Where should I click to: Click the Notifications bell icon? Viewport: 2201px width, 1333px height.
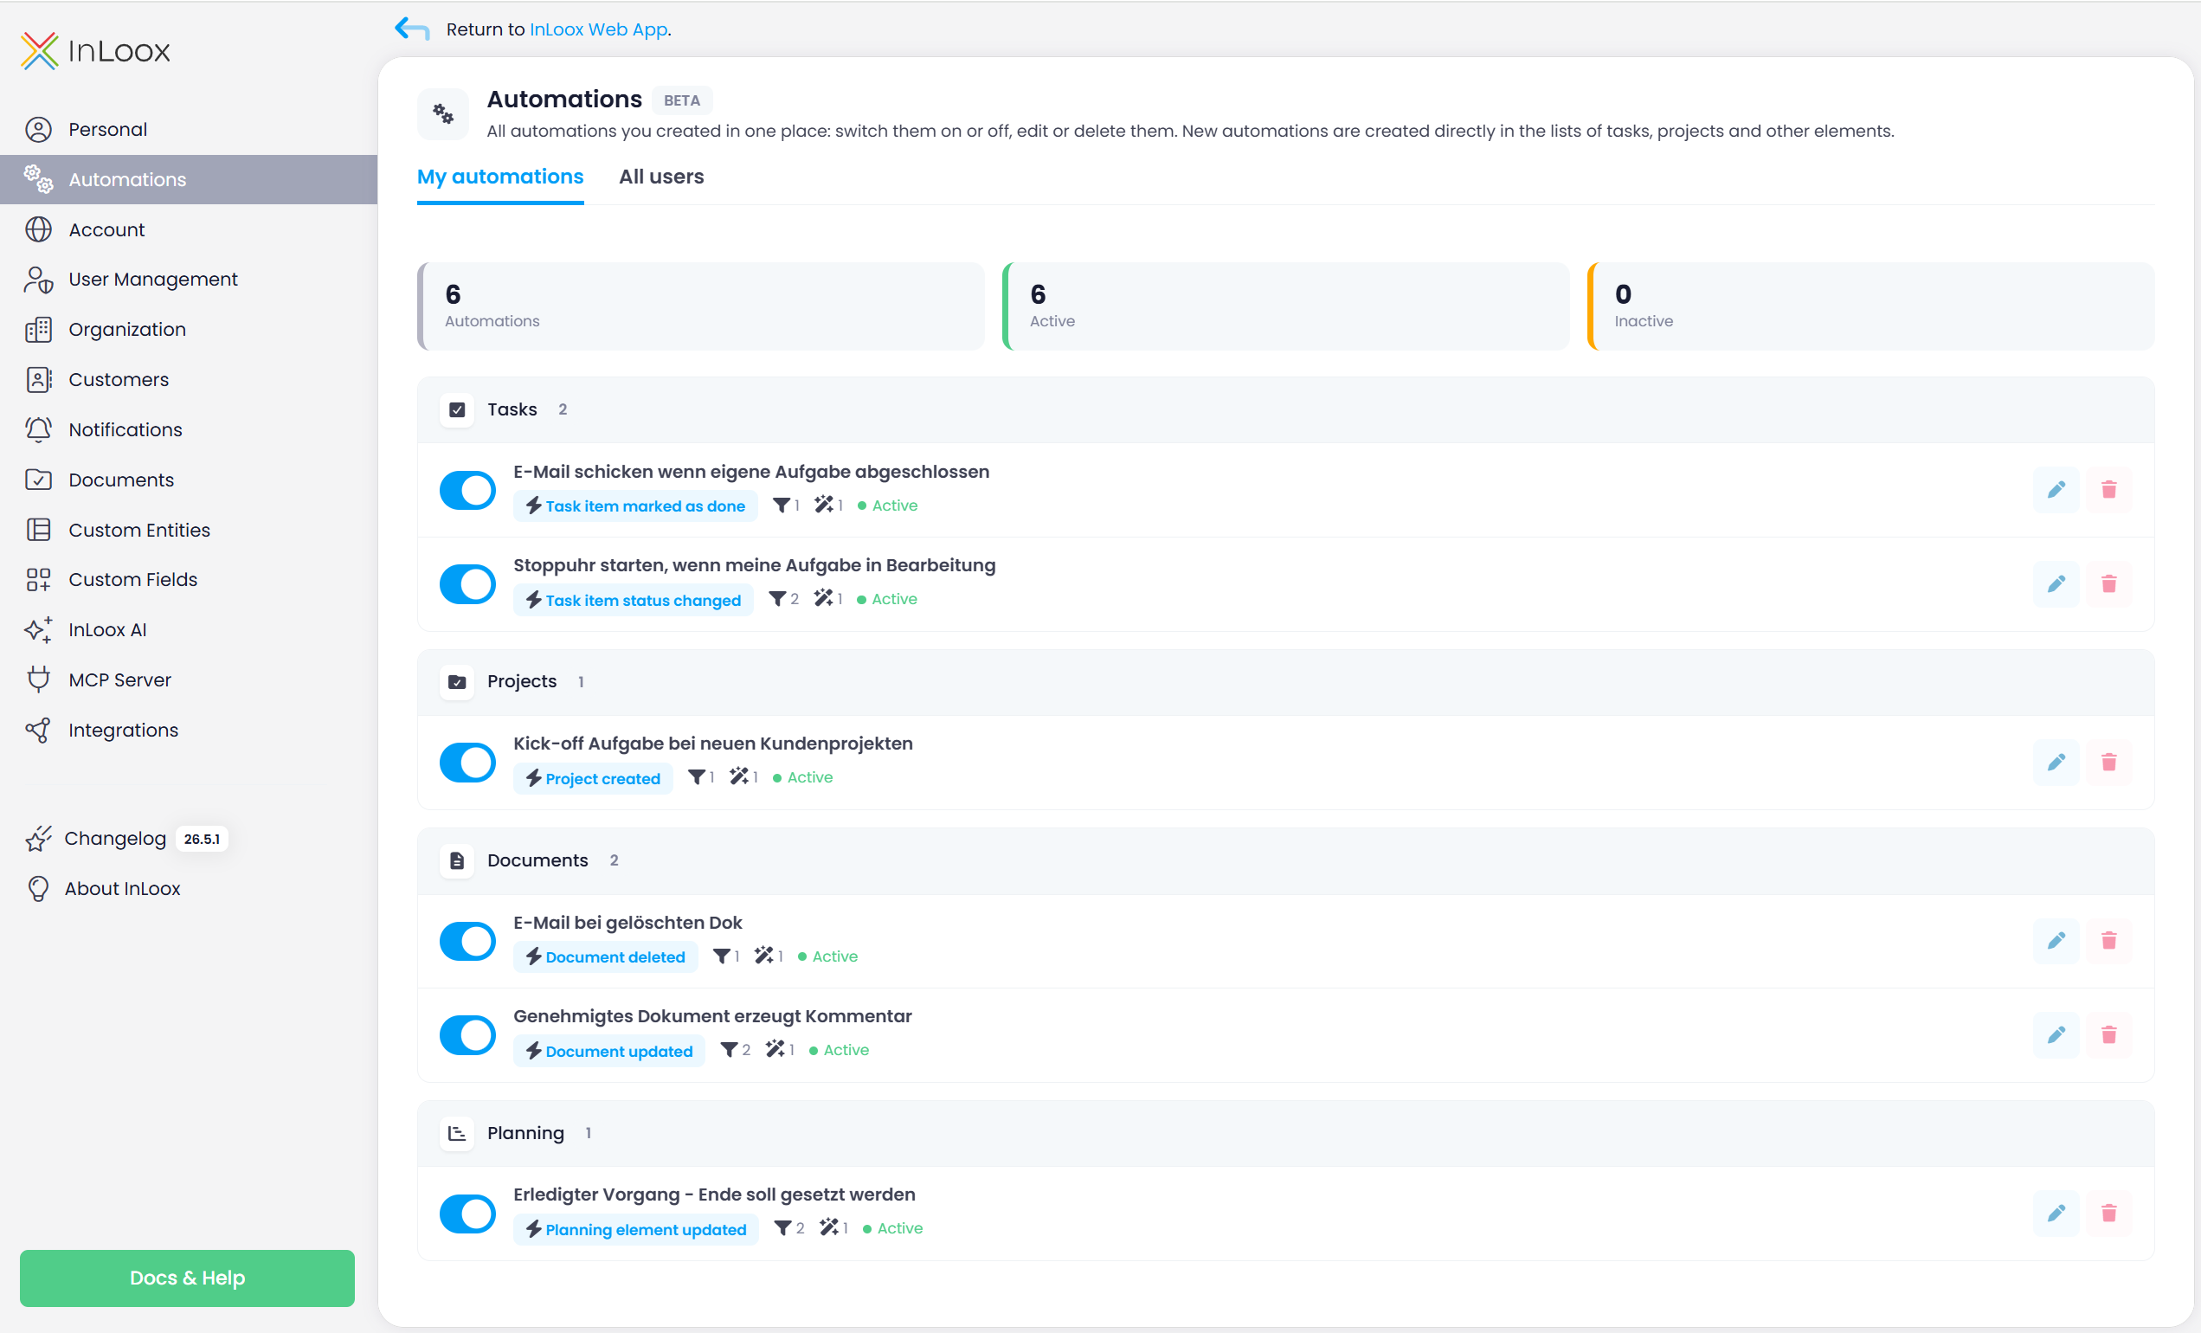pyautogui.click(x=38, y=429)
